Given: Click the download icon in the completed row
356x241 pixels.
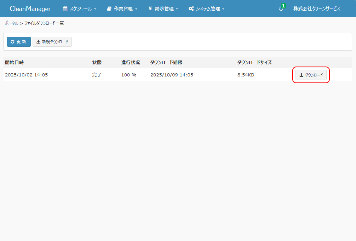Looking at the screenshot, I should pos(302,75).
